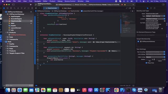Open the Debug menu
Image resolution: width=168 pixels, height=94 pixels.
60,1
